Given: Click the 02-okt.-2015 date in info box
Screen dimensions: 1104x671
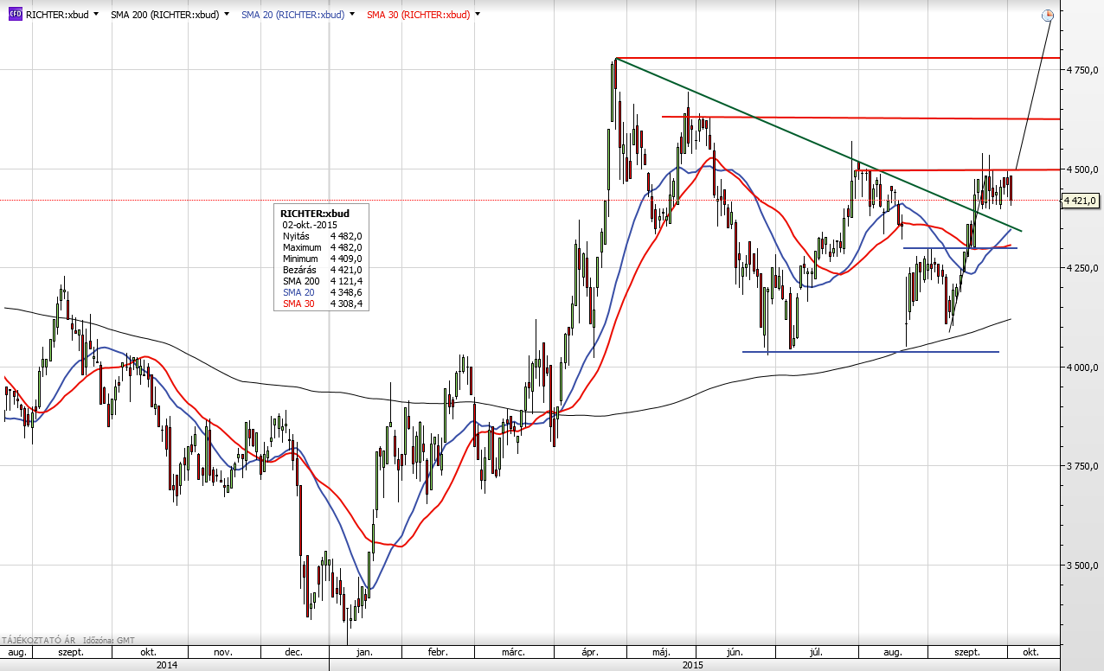Looking at the screenshot, I should 310,224.
